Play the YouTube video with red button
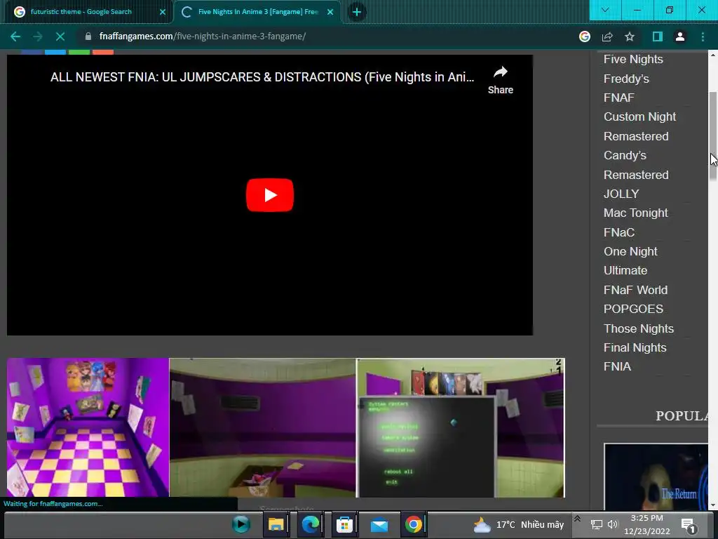Image resolution: width=718 pixels, height=539 pixels. 270,195
